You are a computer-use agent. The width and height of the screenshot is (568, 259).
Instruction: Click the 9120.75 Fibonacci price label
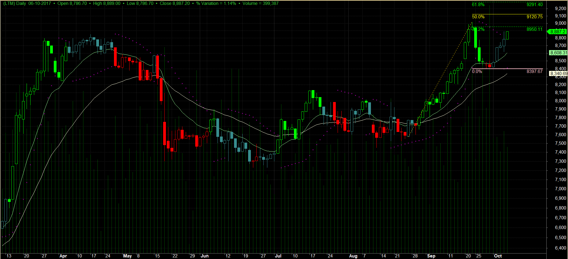(x=535, y=17)
